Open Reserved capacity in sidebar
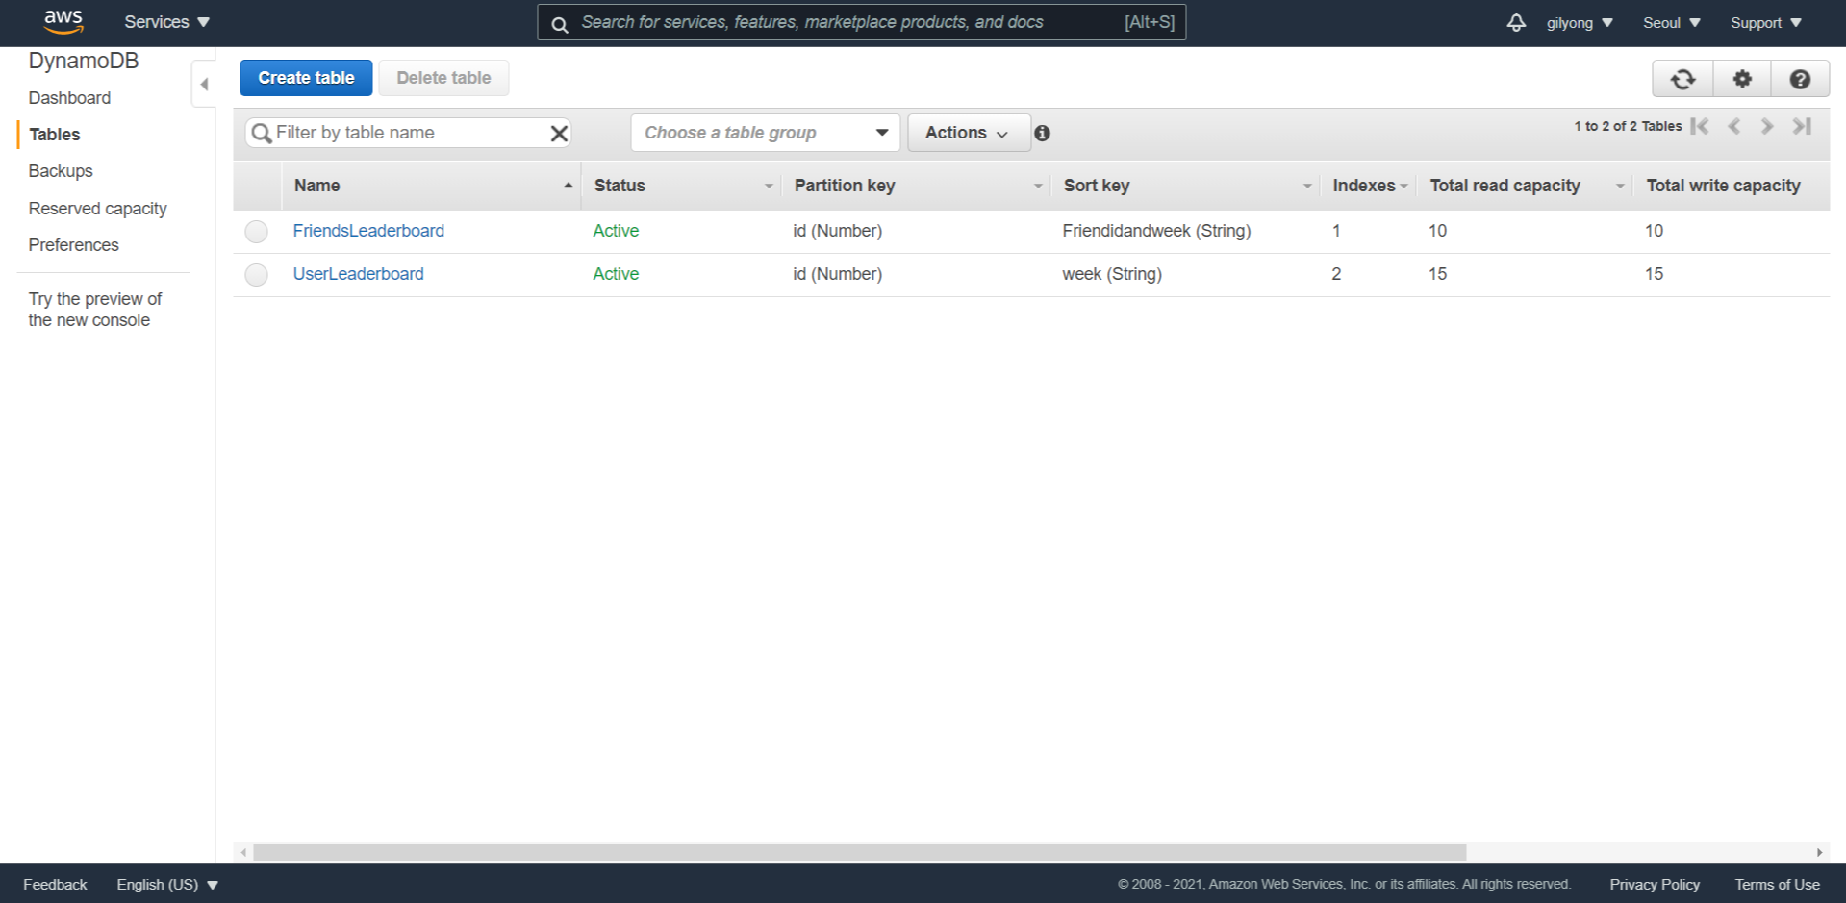Screen dimensions: 1846x903 (x=97, y=209)
